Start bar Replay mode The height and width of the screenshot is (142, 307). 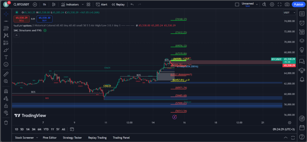click(x=118, y=4)
